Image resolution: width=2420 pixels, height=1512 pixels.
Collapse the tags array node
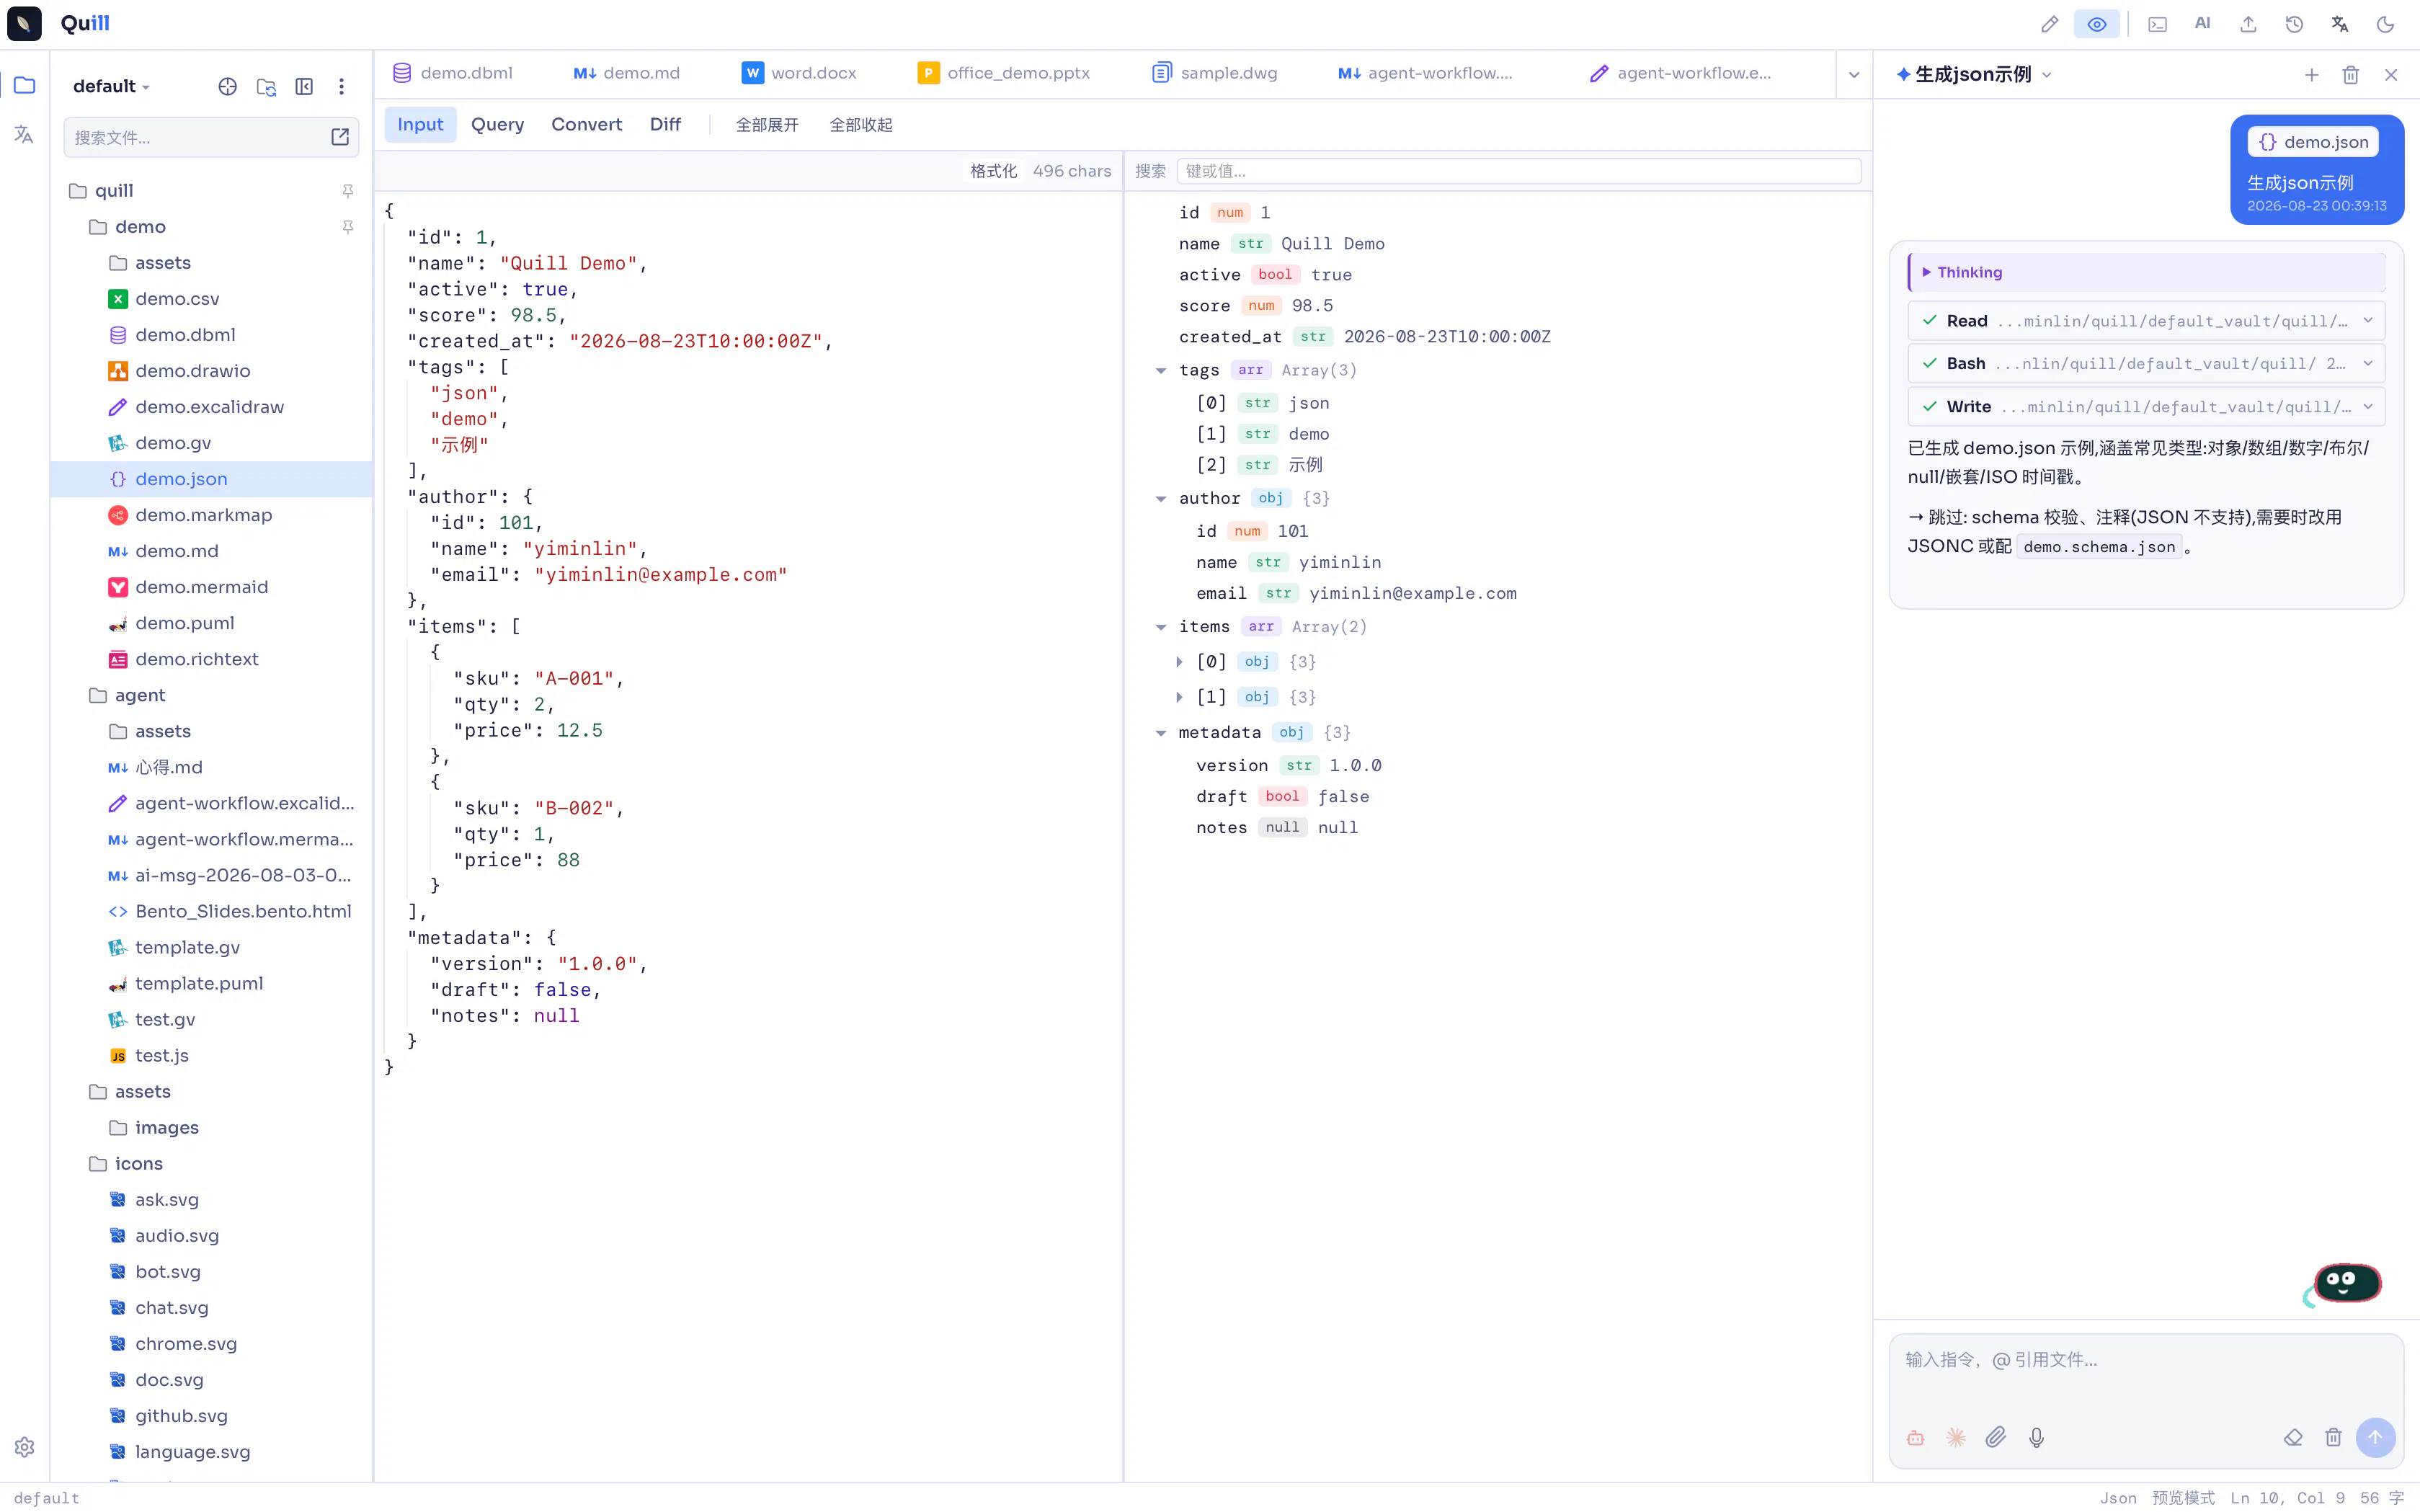(x=1160, y=370)
